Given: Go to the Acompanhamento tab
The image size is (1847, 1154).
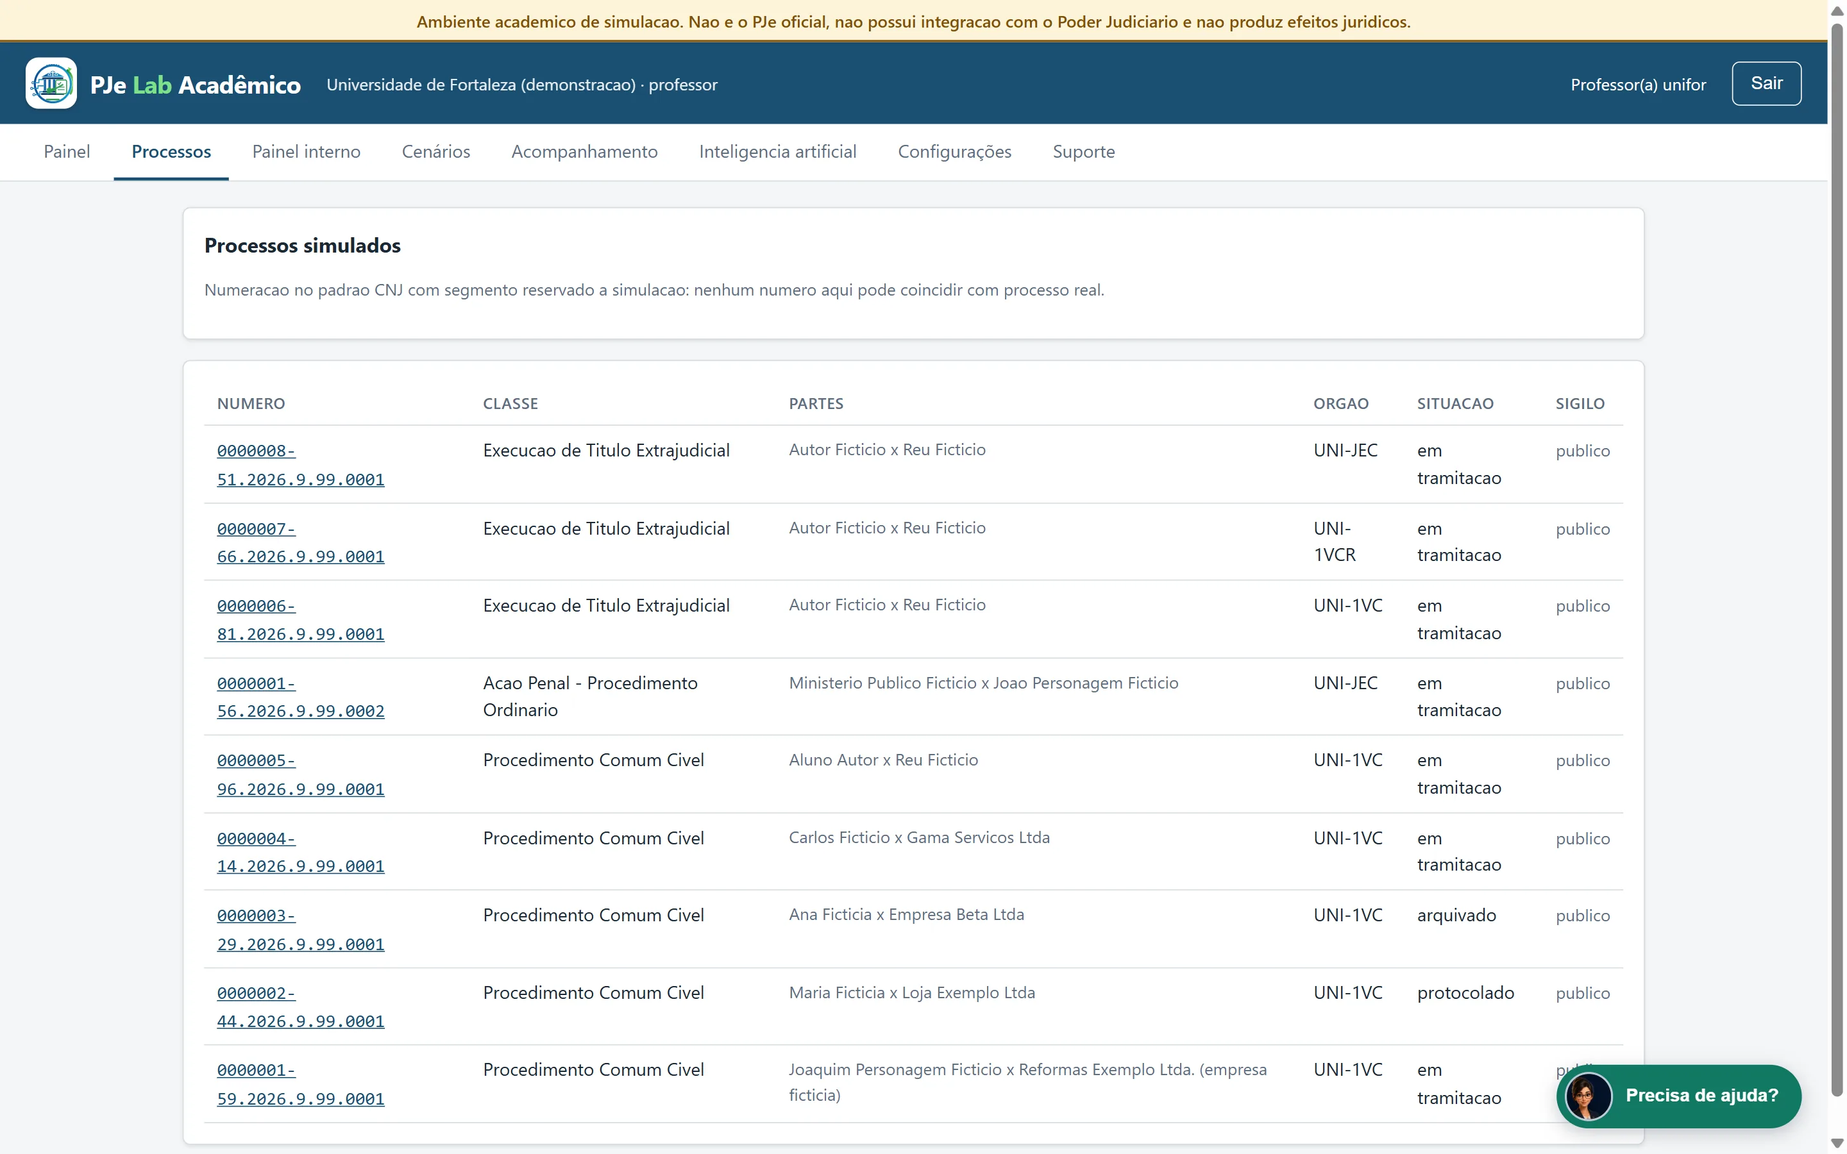Looking at the screenshot, I should pyautogui.click(x=584, y=151).
